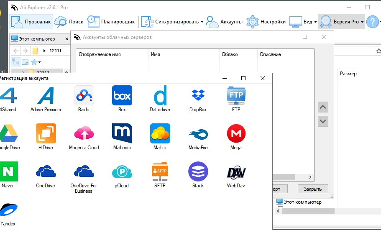
Task: Choose the 4Shared cloud service icon
Action: [8, 95]
